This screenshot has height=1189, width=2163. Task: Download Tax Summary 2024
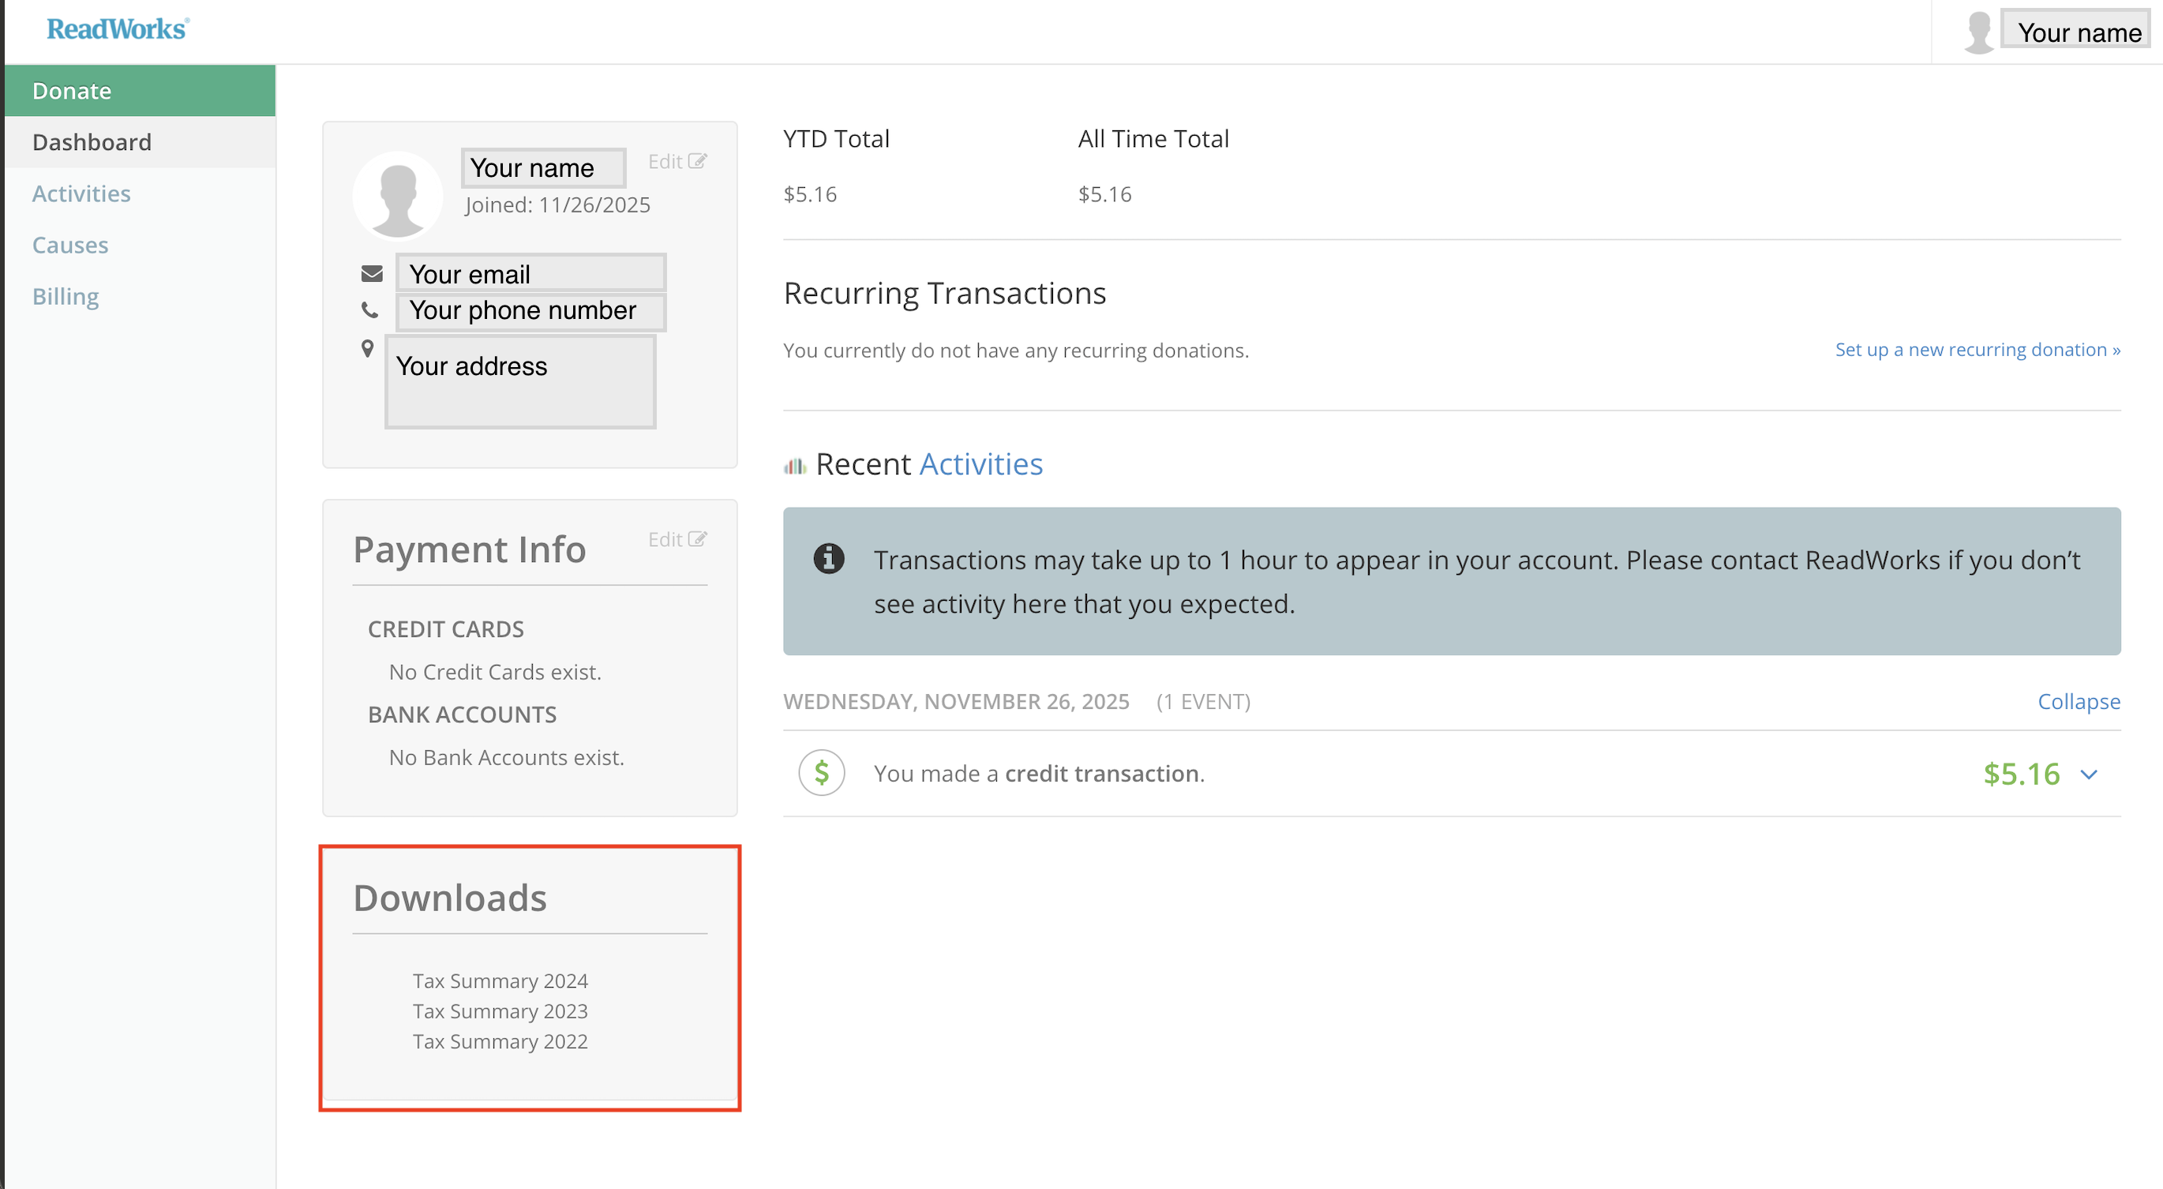point(500,981)
